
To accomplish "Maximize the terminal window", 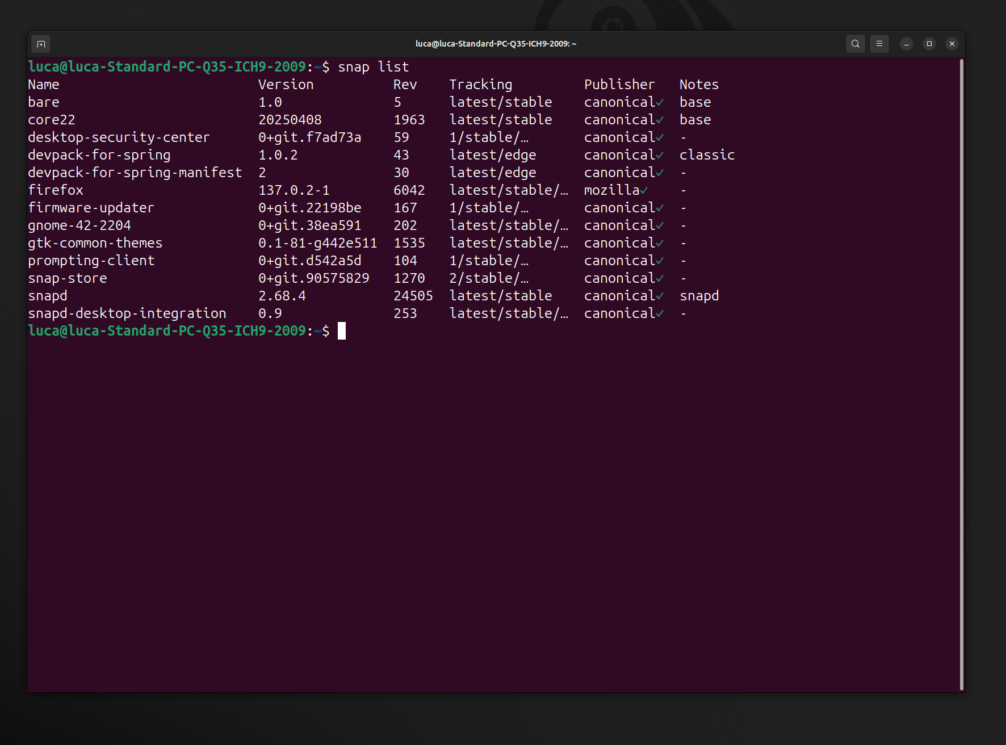I will click(929, 44).
